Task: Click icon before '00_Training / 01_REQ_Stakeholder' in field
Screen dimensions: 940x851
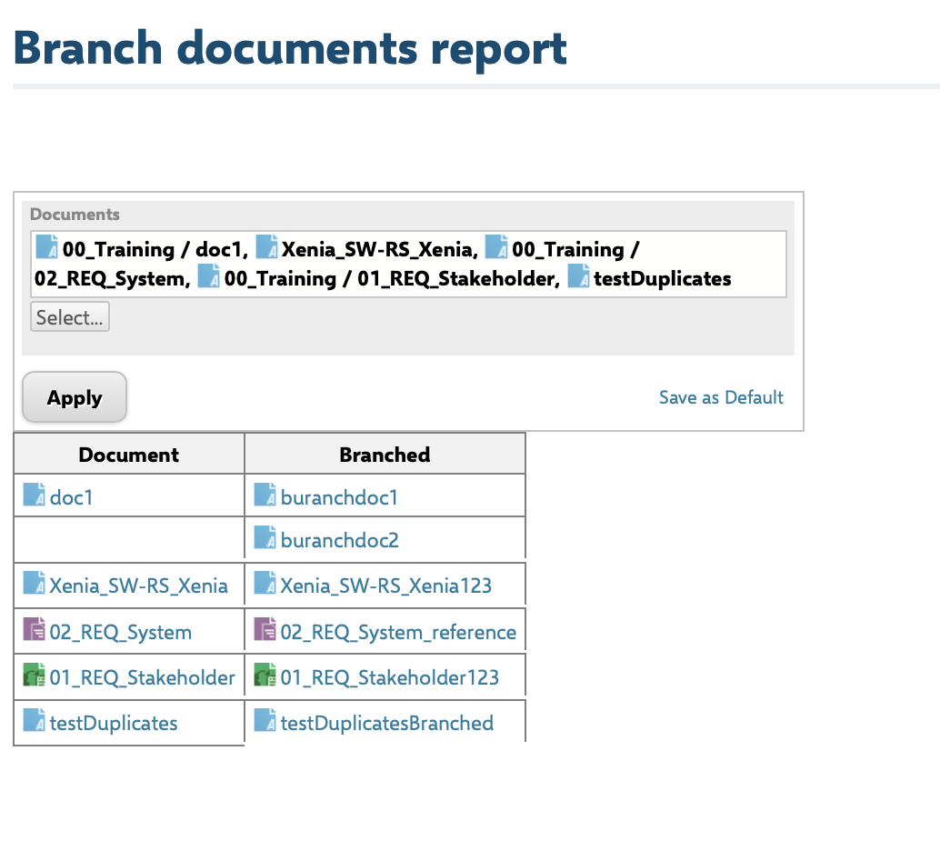Action: coord(208,275)
